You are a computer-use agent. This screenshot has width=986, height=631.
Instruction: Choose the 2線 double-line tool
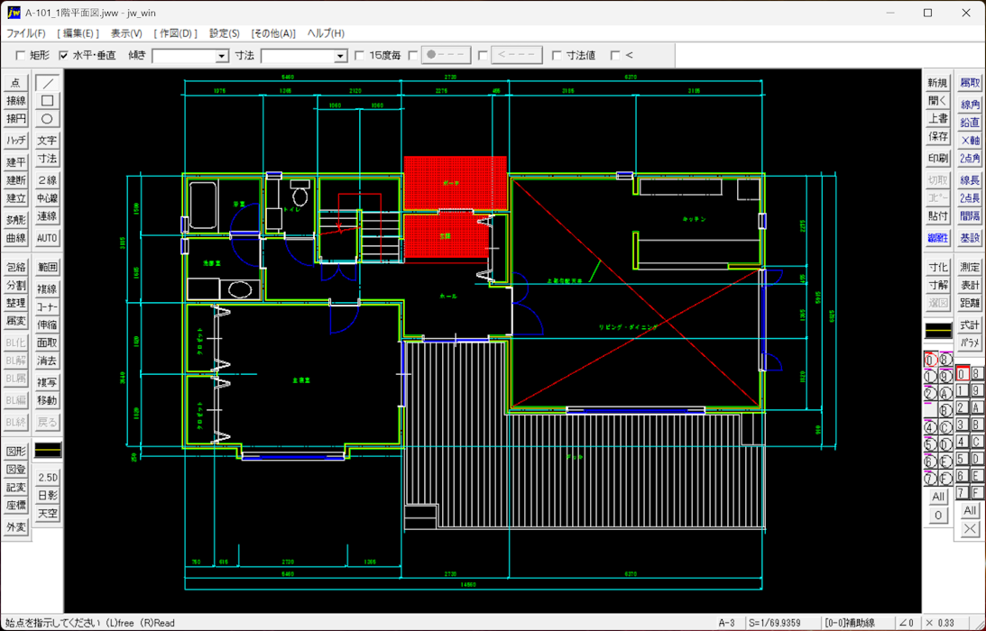pyautogui.click(x=47, y=179)
